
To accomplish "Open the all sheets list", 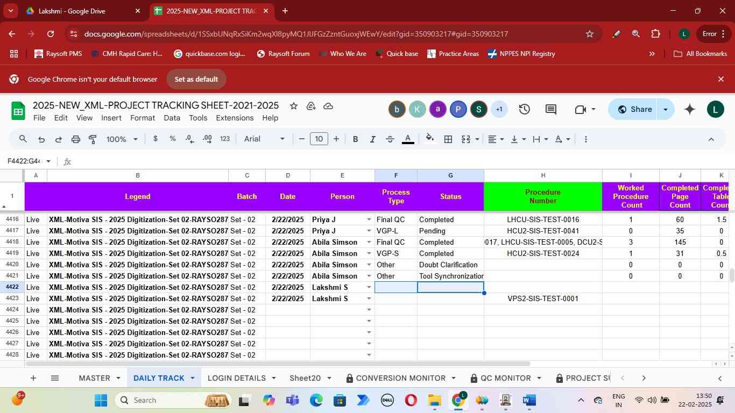I will point(54,378).
